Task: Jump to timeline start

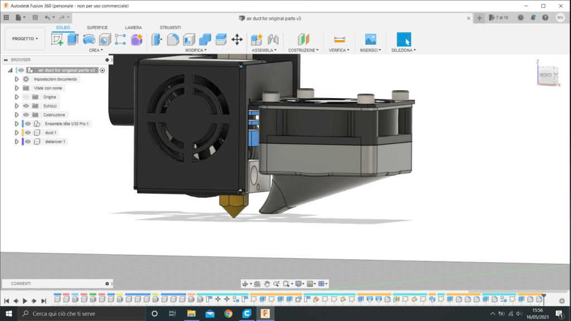Action: click(x=7, y=301)
